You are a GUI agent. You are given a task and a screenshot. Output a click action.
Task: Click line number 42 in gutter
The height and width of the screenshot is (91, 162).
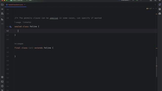tap(8, 31)
